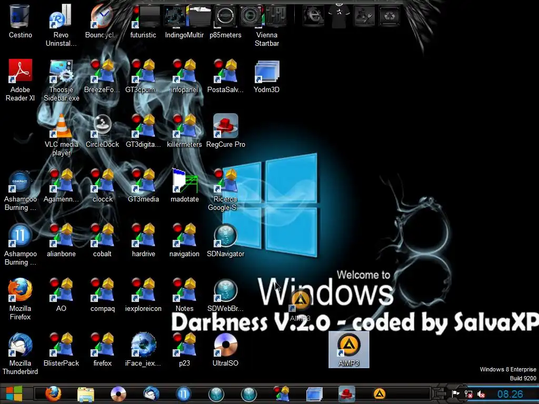This screenshot has width=539, height=404.
Task: Select the cobalt desktop shortcut
Action: (x=102, y=240)
